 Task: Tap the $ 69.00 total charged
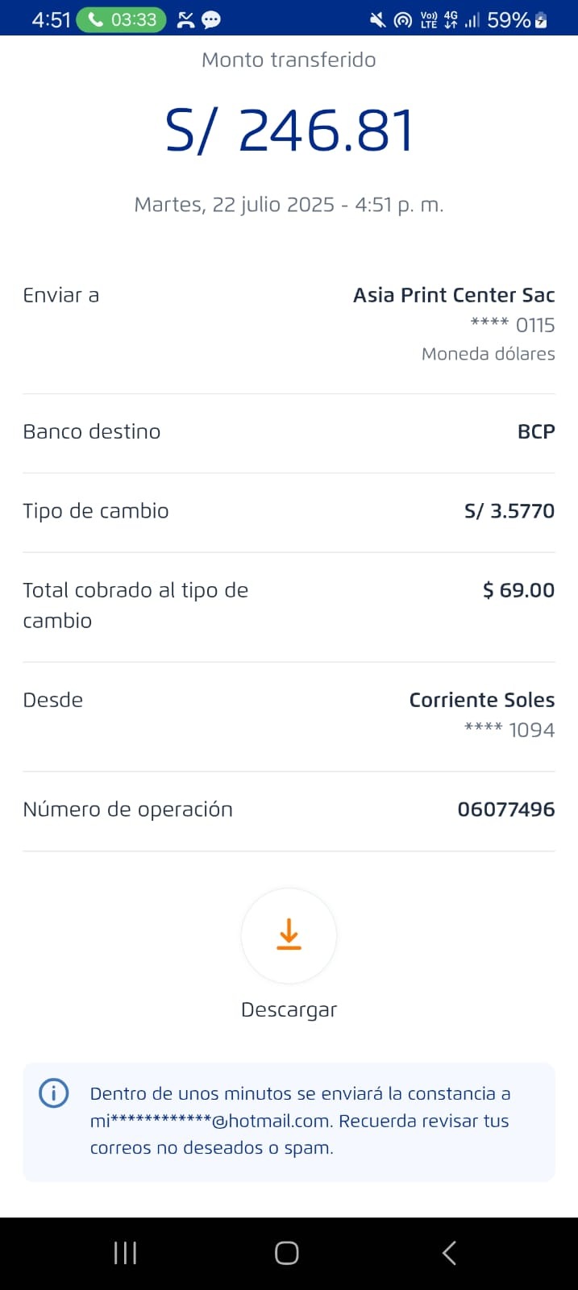click(518, 590)
